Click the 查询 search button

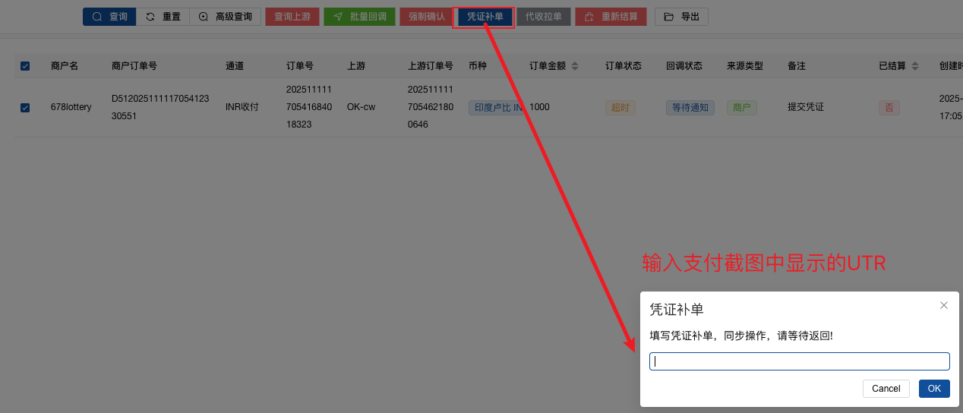coord(109,17)
